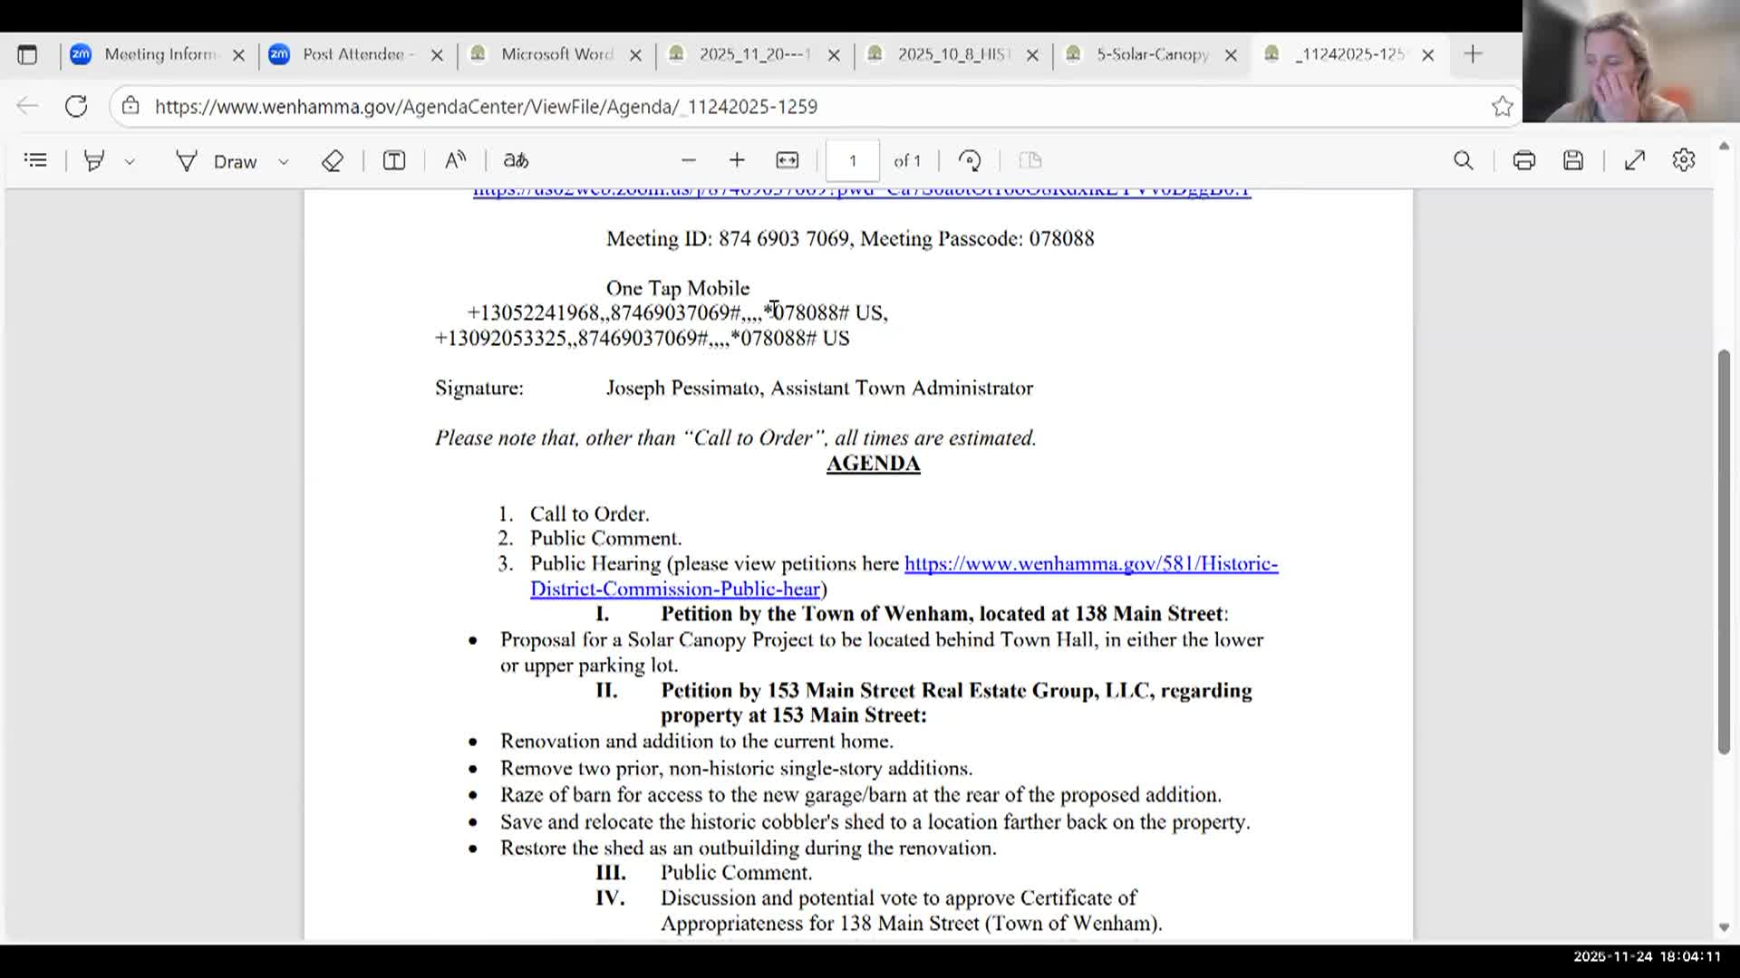
Task: Click the Read aloud icon
Action: pos(455,160)
